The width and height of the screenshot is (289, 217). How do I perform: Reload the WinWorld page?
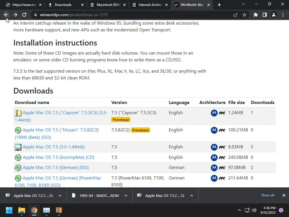pos(24,15)
